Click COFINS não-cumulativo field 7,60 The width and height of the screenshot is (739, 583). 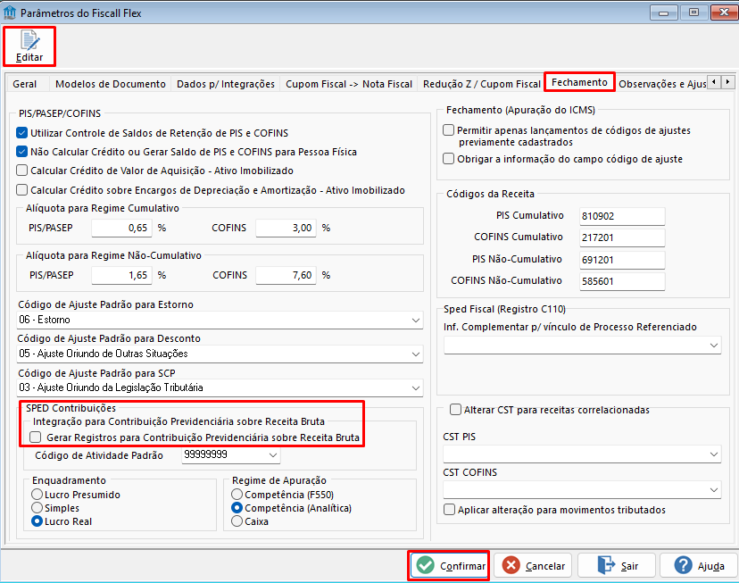tap(286, 275)
